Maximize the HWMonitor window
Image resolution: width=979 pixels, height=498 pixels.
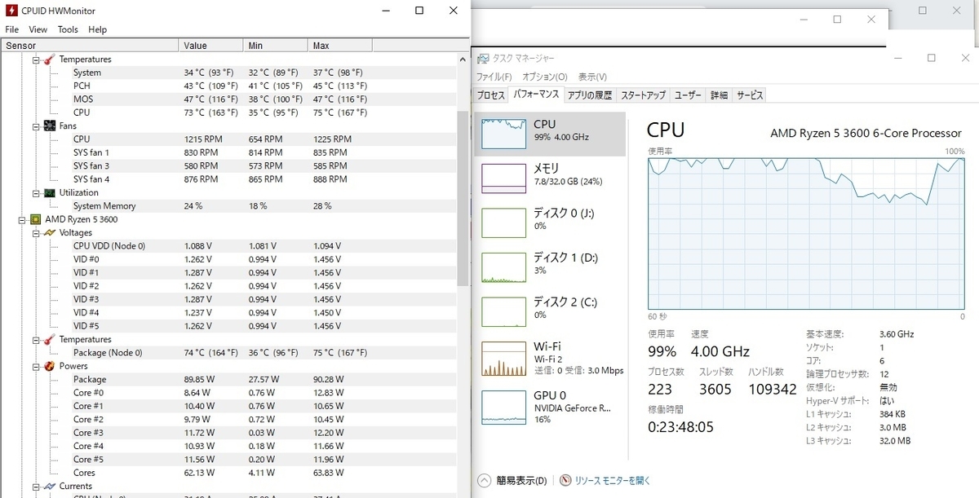[419, 11]
